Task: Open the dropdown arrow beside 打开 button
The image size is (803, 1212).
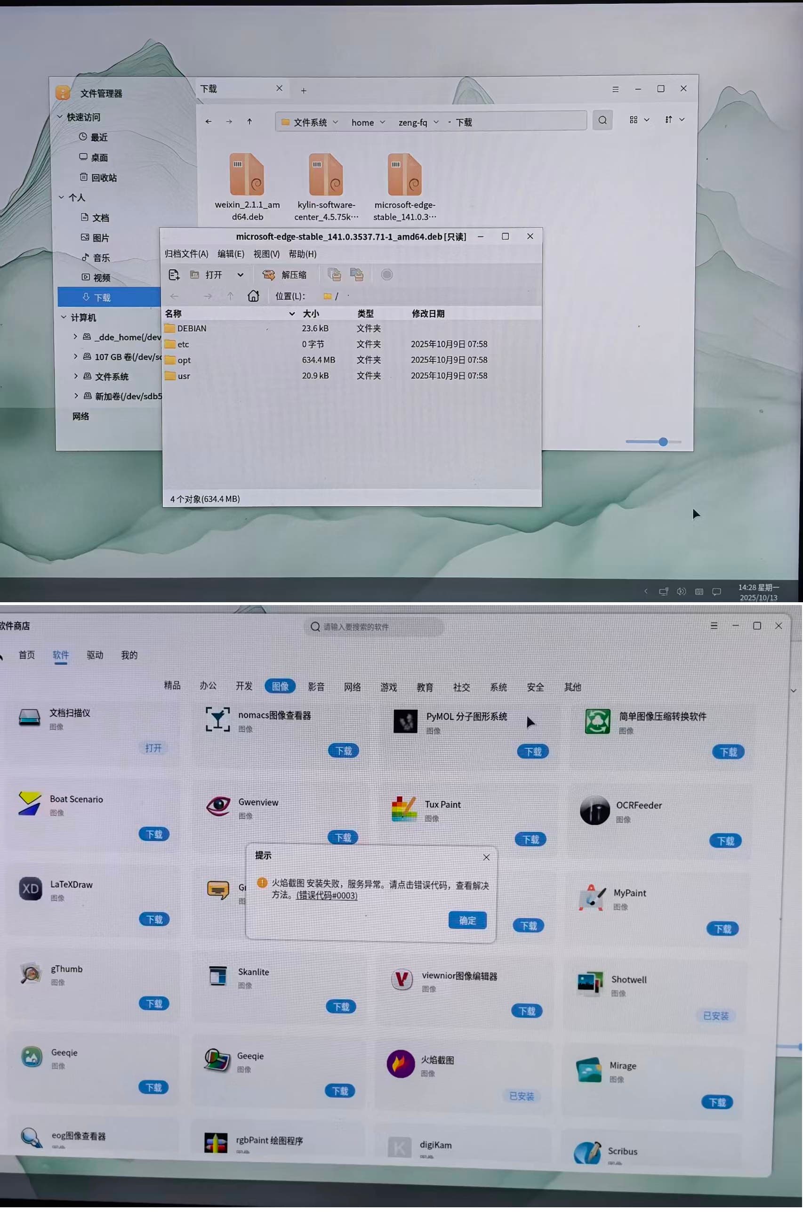Action: pyautogui.click(x=240, y=275)
